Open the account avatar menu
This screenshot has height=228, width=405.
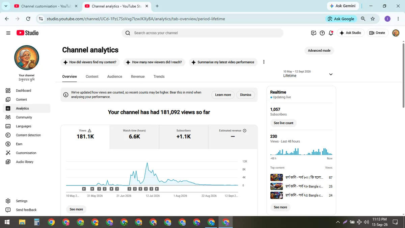click(x=396, y=33)
